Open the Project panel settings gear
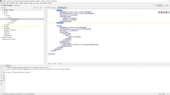170x95 pixels. pyautogui.click(x=40, y=8)
